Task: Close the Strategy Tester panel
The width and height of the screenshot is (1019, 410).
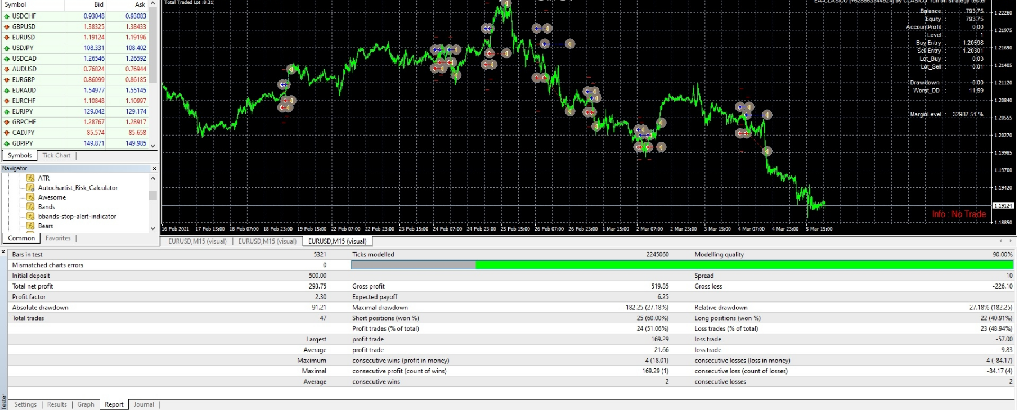Action: click(x=3, y=252)
